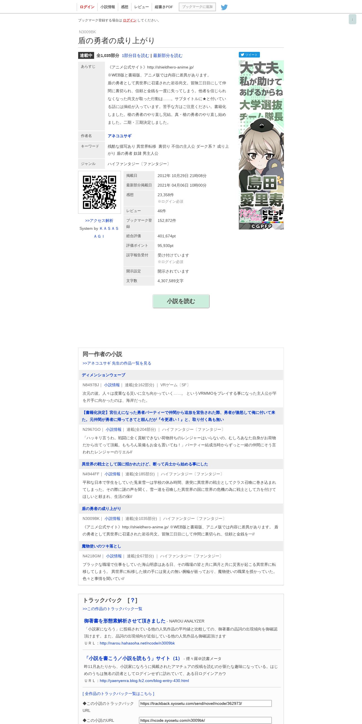Click the trackback URL input field
362x724 pixels.
pos(205,703)
